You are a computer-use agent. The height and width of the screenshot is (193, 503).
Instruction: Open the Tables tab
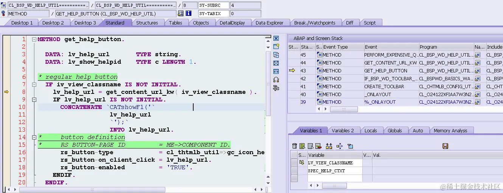point(175,23)
